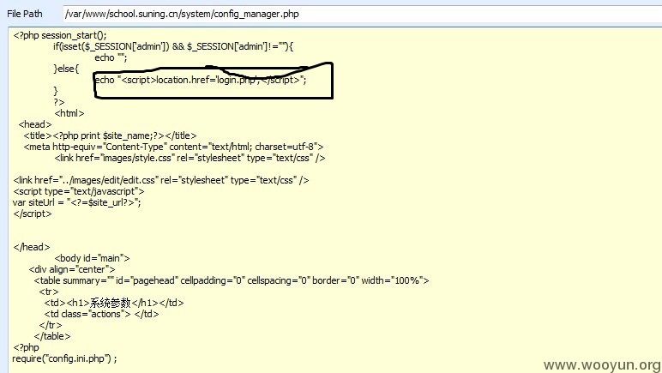Click the h1 系统参数 heading line
Screen dimensions: 662x373
pos(114,303)
